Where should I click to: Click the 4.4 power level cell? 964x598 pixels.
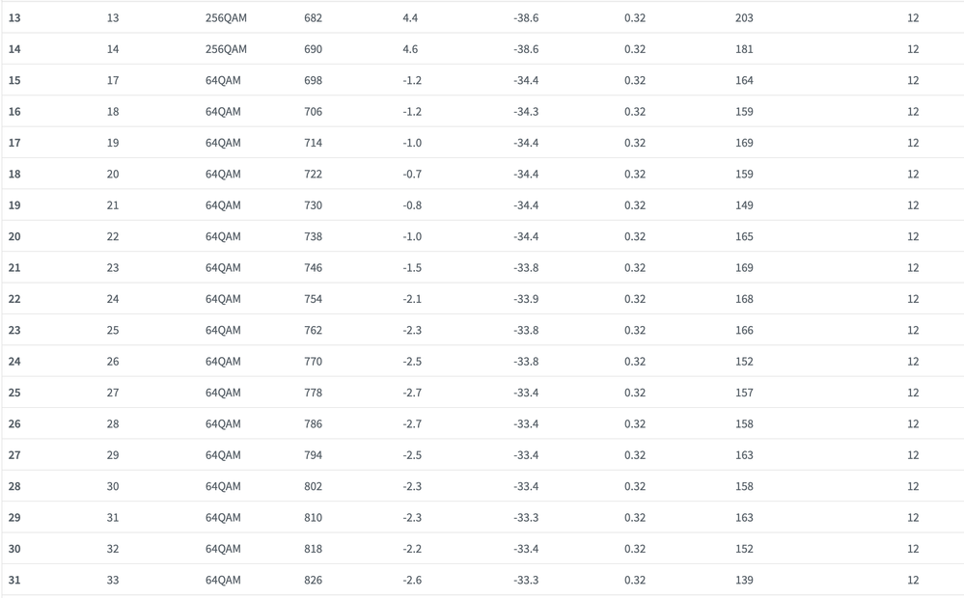point(410,18)
